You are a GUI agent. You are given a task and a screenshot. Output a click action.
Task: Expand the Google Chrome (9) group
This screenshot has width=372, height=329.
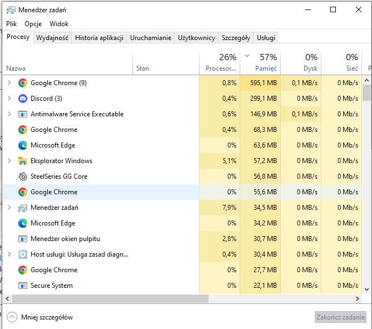[9, 82]
